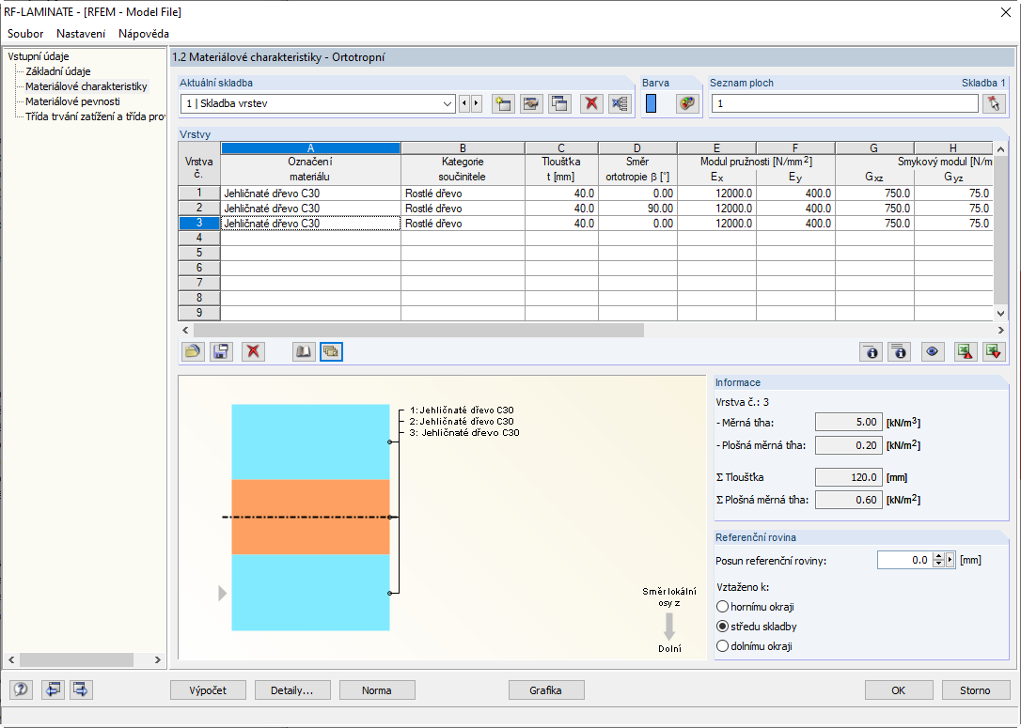Go to next dialog window icon
The width and height of the screenshot is (1021, 728).
pos(81,689)
